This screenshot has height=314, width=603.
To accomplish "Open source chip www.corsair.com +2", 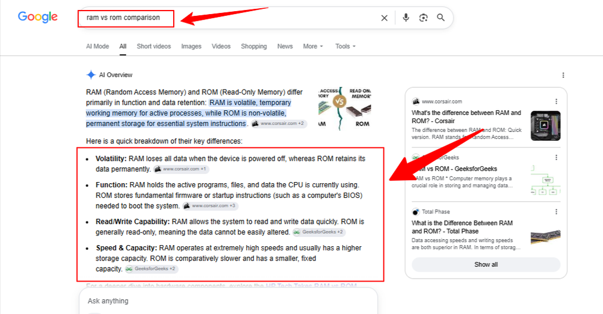I will (x=279, y=124).
